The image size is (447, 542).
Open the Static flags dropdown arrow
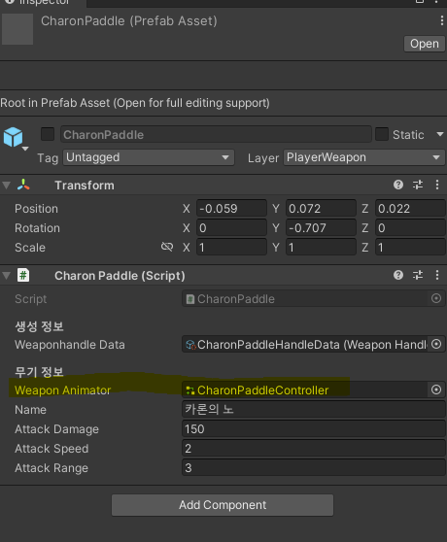click(x=440, y=134)
